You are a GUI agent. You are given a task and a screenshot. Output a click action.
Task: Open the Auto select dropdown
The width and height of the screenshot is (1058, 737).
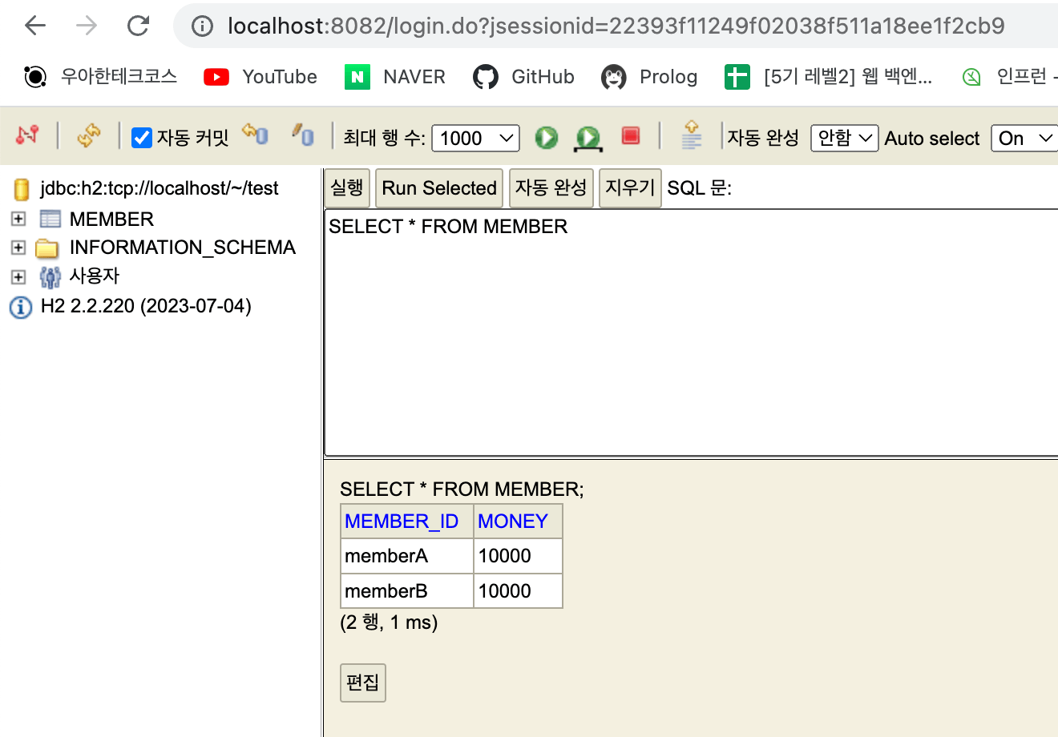1024,138
